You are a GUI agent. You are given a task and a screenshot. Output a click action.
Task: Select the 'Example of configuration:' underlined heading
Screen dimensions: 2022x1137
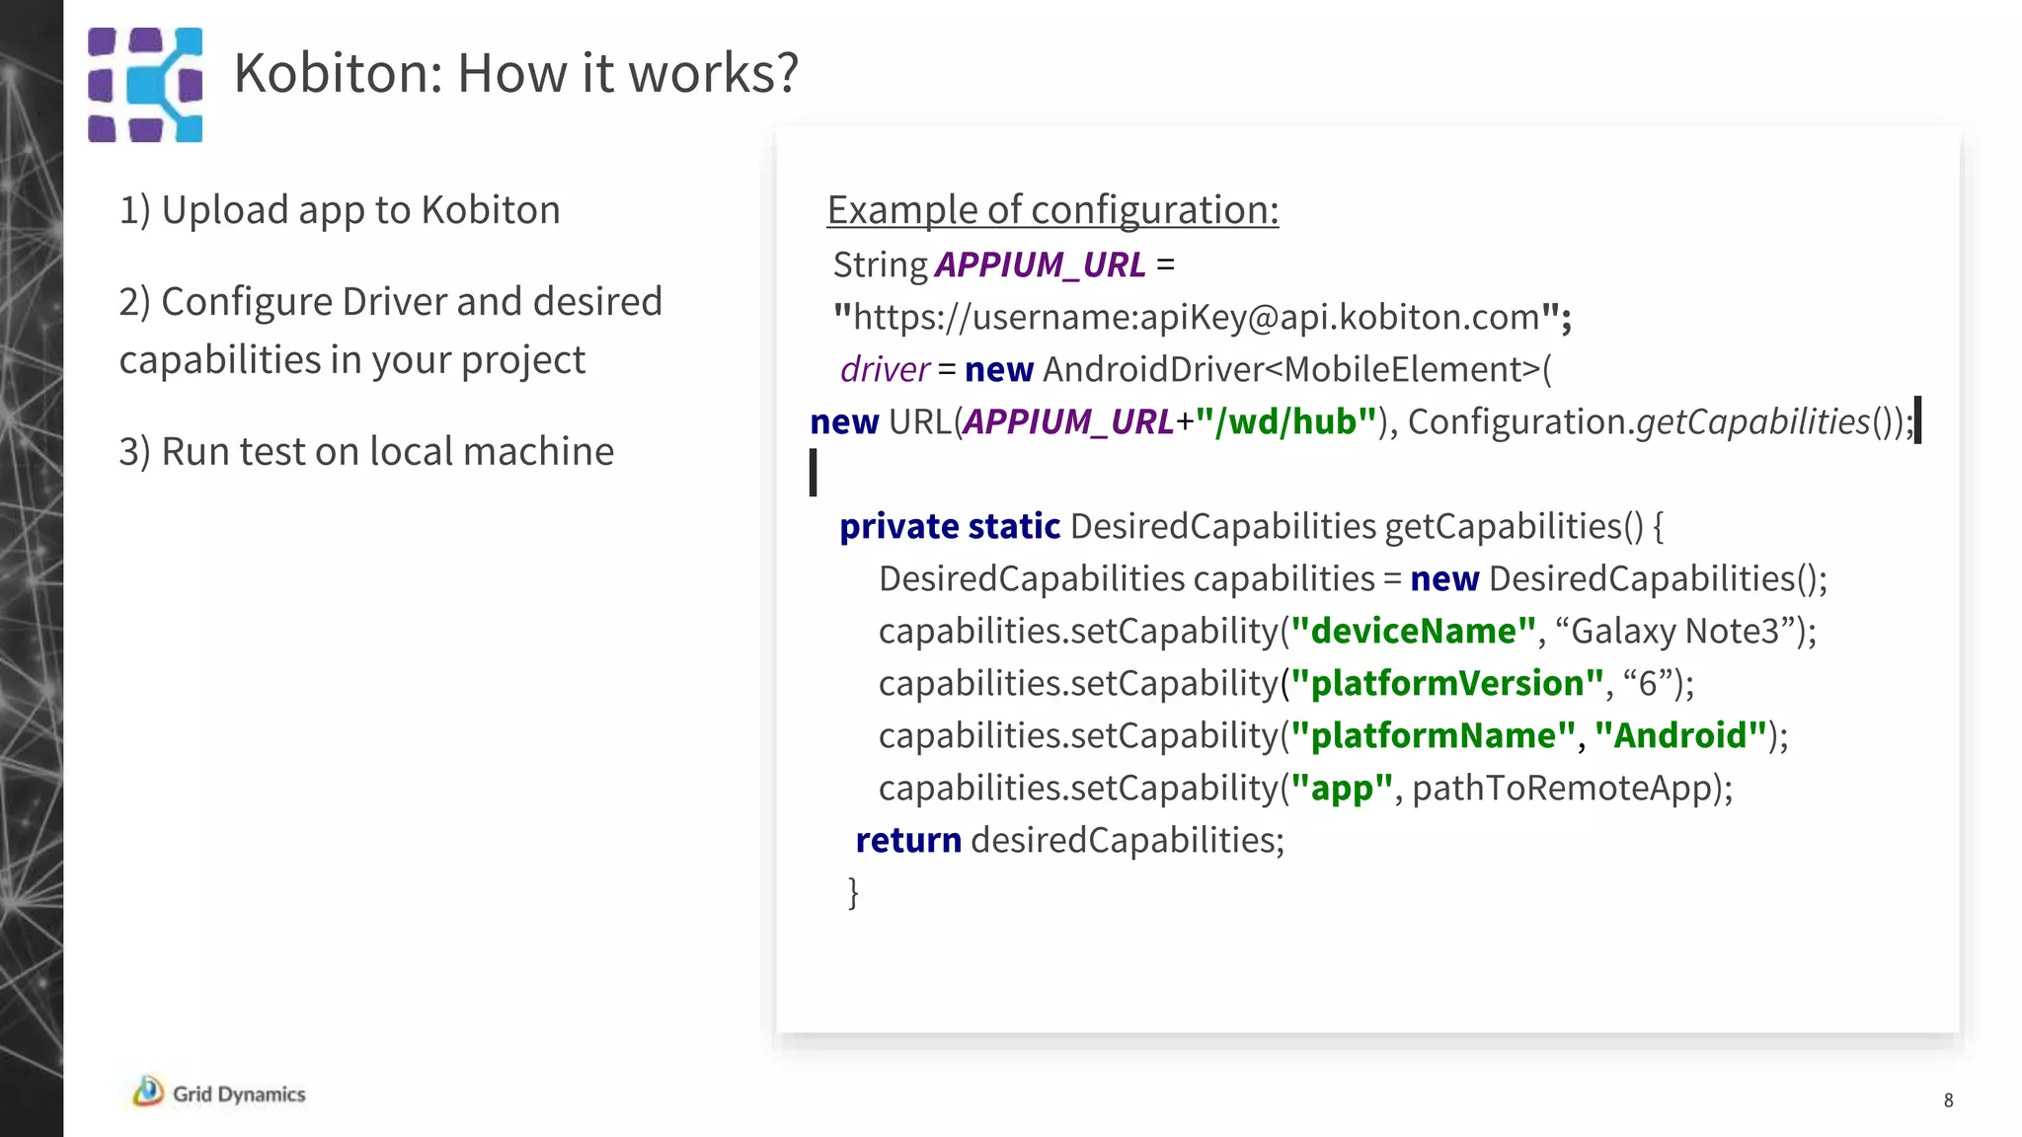(1052, 210)
